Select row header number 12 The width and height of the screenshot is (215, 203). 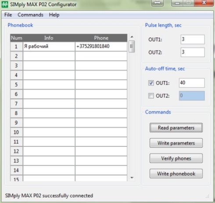(17, 151)
